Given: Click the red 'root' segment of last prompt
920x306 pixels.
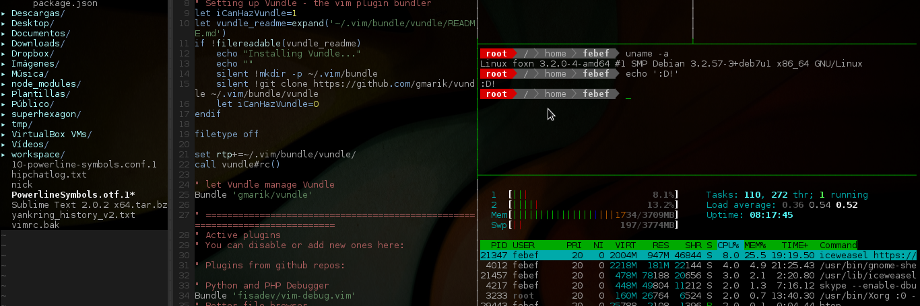Looking at the screenshot, I should click(x=496, y=93).
